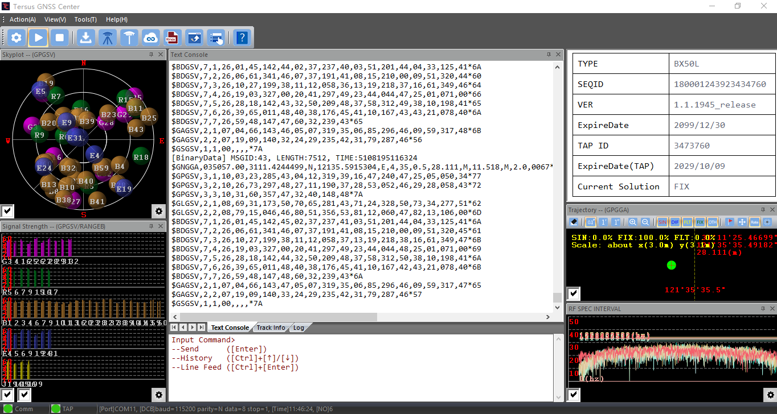This screenshot has height=414, width=777.
Task: Switch to the Track Info tab
Action: 271,328
